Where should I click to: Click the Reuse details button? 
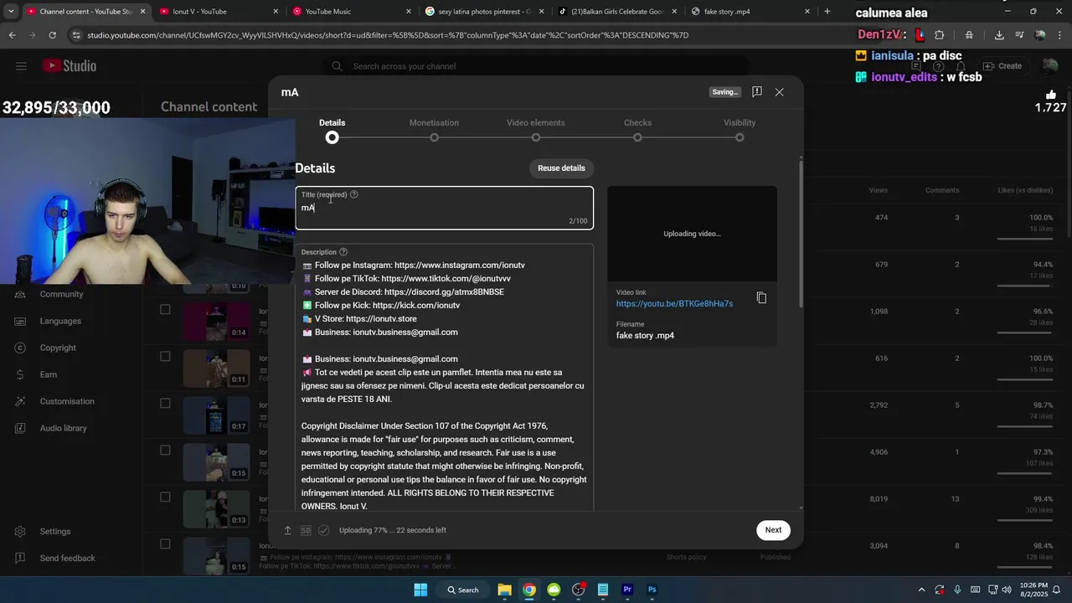click(x=561, y=168)
